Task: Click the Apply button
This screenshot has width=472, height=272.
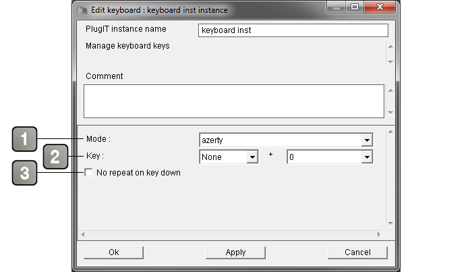Action: (235, 252)
